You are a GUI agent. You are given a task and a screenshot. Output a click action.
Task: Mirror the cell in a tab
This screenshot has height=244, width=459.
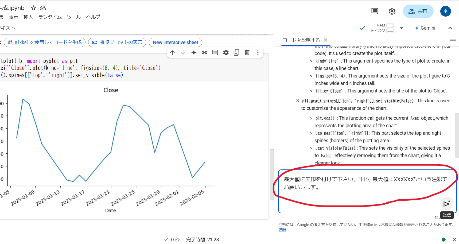point(236,52)
